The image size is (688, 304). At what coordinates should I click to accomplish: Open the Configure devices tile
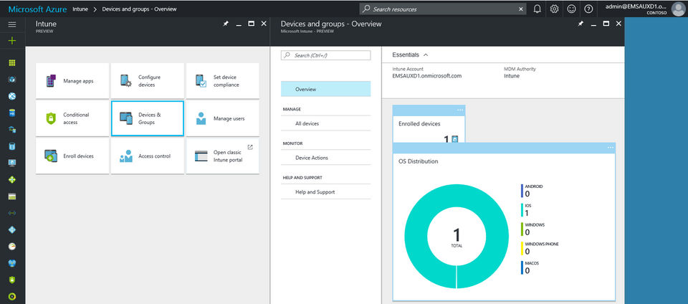point(147,81)
